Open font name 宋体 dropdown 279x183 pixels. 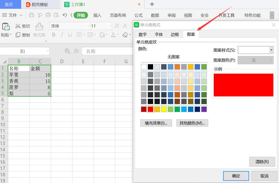[x=88, y=26]
